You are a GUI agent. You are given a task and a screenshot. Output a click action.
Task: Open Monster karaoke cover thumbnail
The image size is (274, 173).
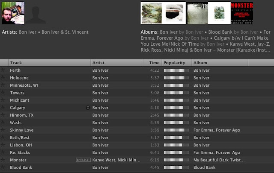[x=242, y=13]
